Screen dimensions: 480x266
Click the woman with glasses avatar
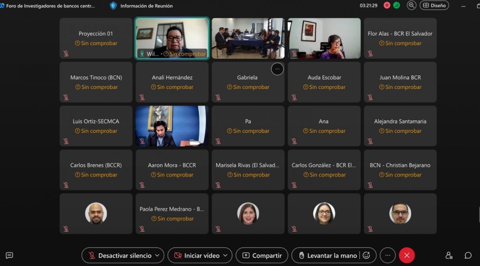pos(324,213)
